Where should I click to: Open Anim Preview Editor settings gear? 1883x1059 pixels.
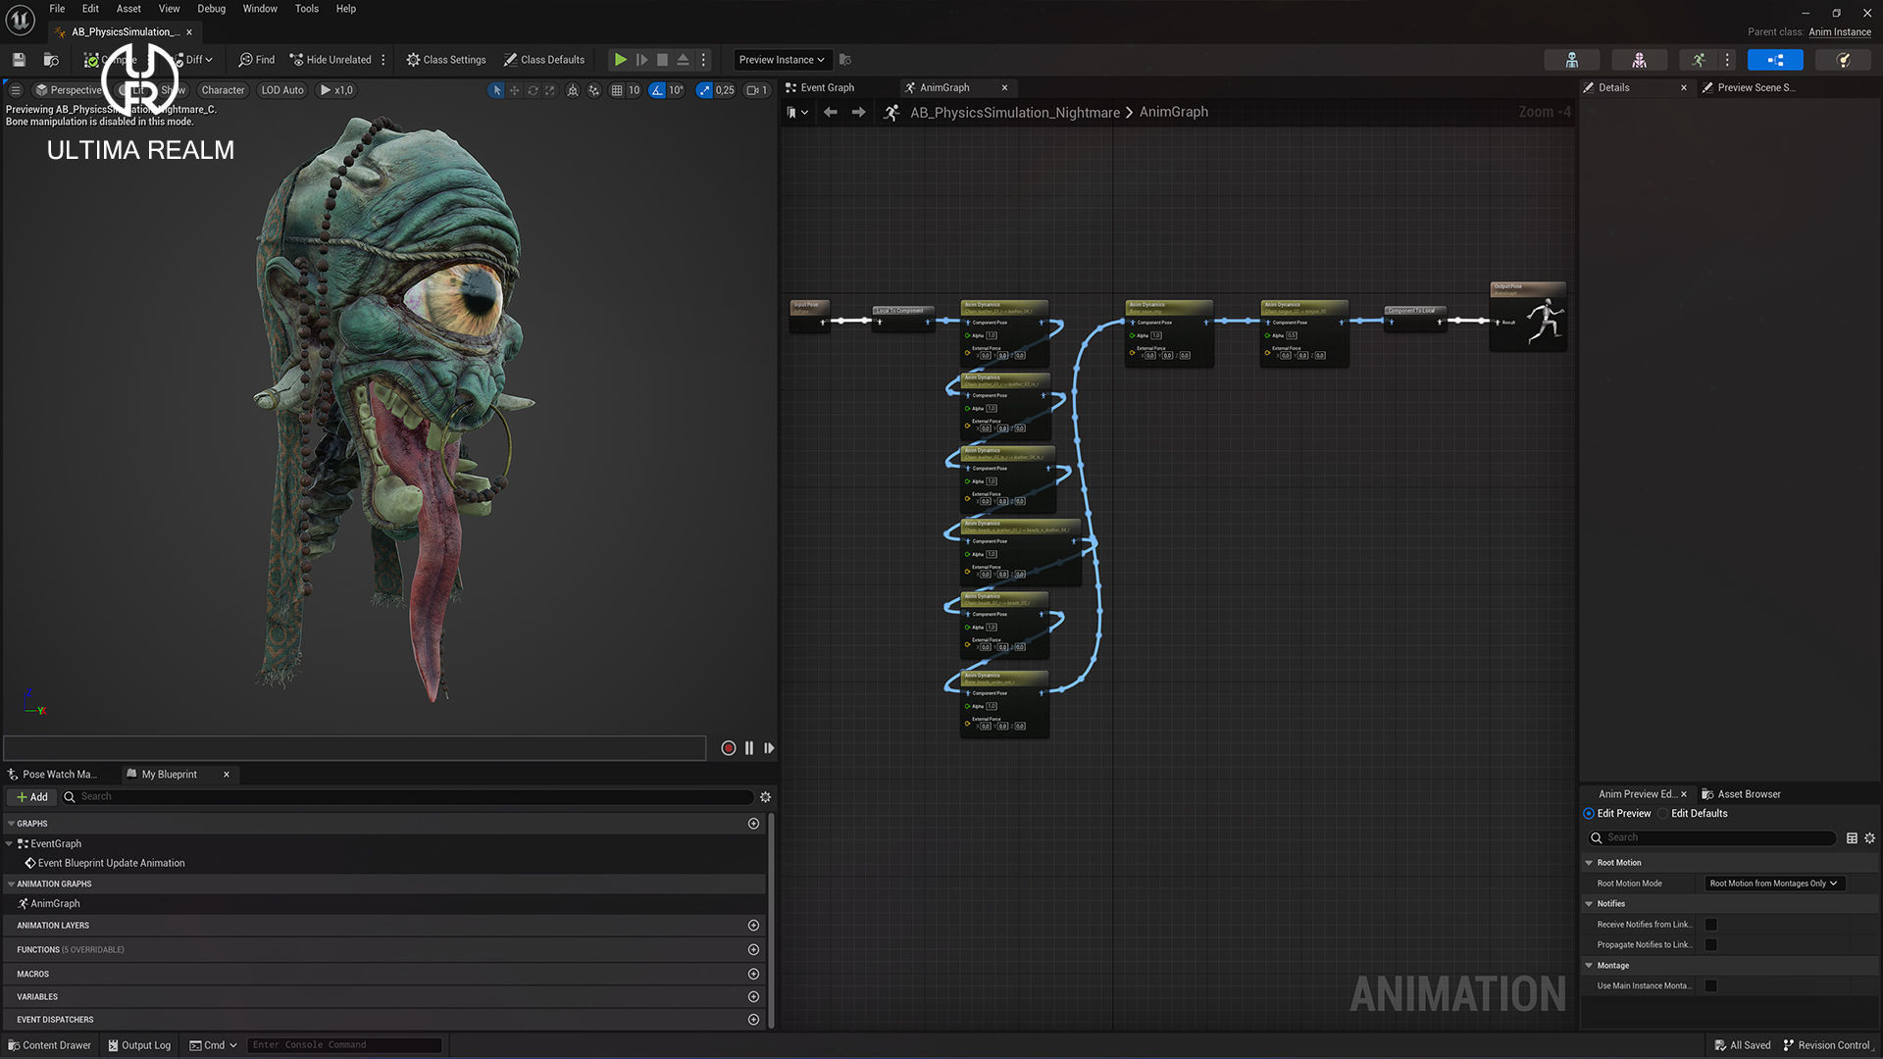[1869, 838]
